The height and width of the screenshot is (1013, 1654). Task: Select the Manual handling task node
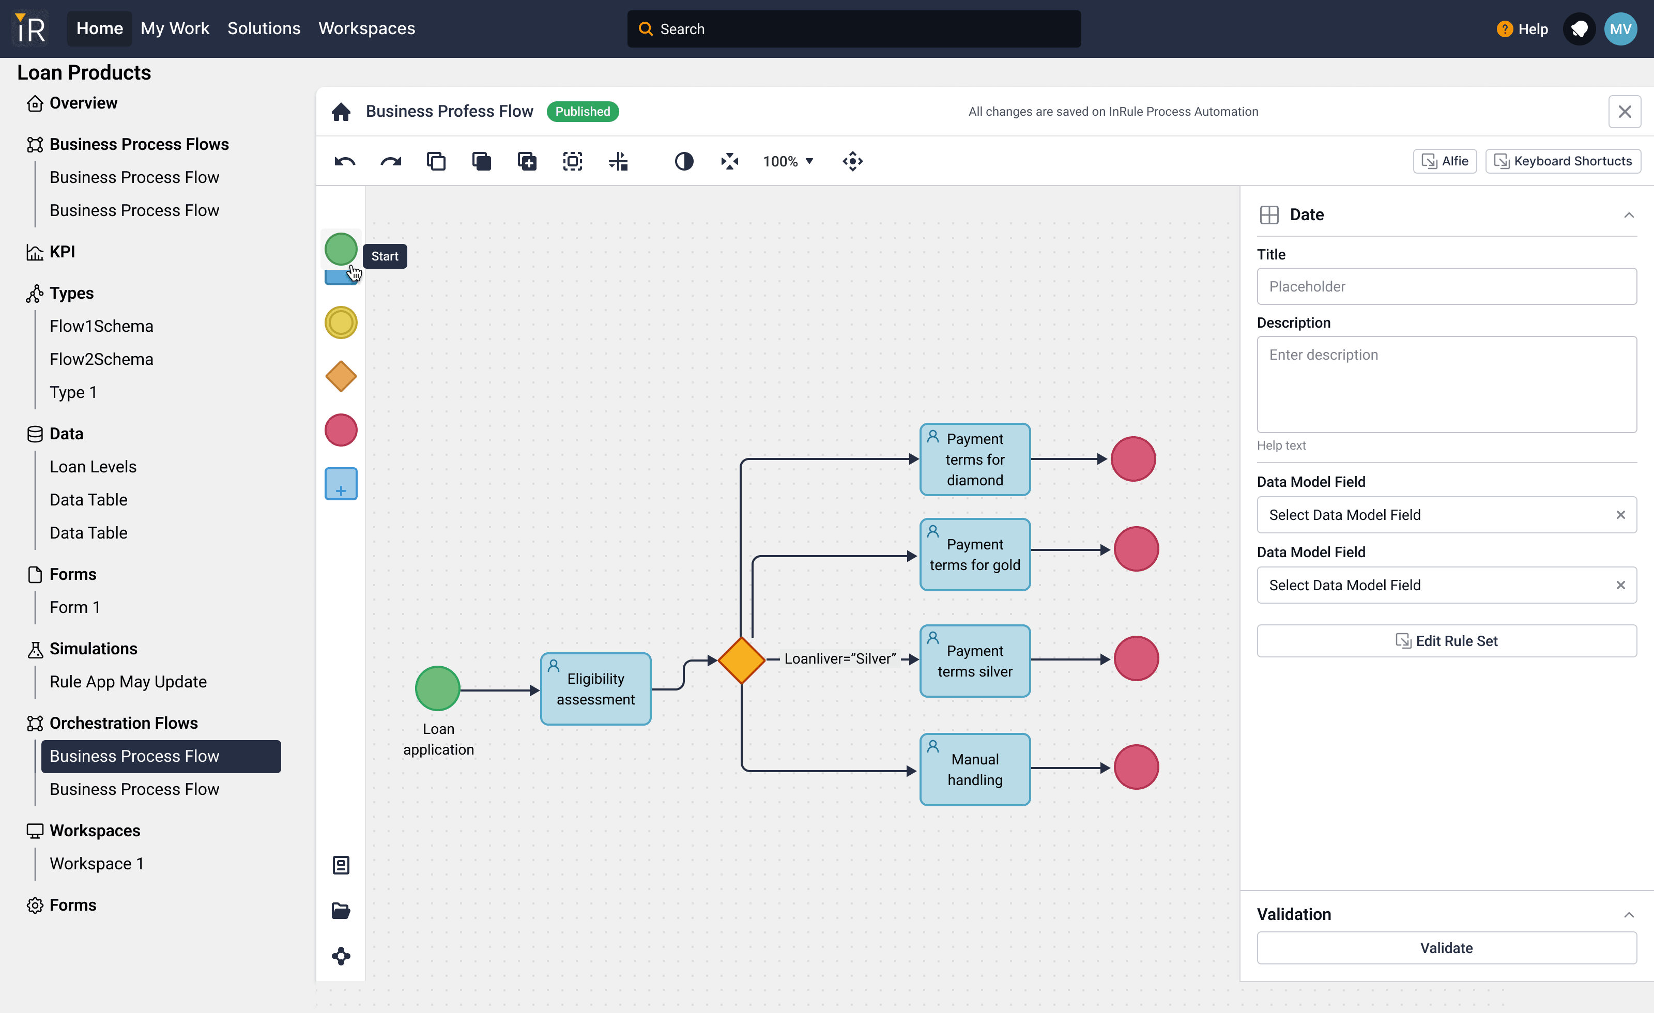pos(975,770)
